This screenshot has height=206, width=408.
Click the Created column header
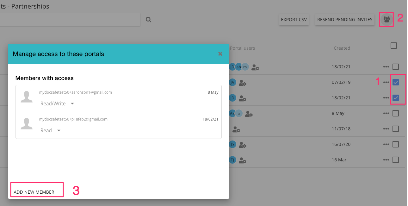[342, 48]
